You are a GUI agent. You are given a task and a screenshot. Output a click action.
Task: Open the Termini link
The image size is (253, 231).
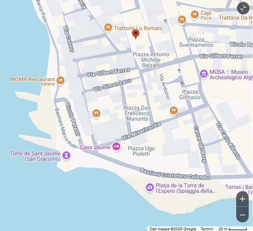tap(207, 229)
